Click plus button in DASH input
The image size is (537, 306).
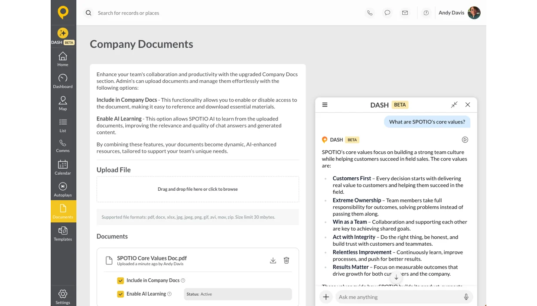pos(326,297)
